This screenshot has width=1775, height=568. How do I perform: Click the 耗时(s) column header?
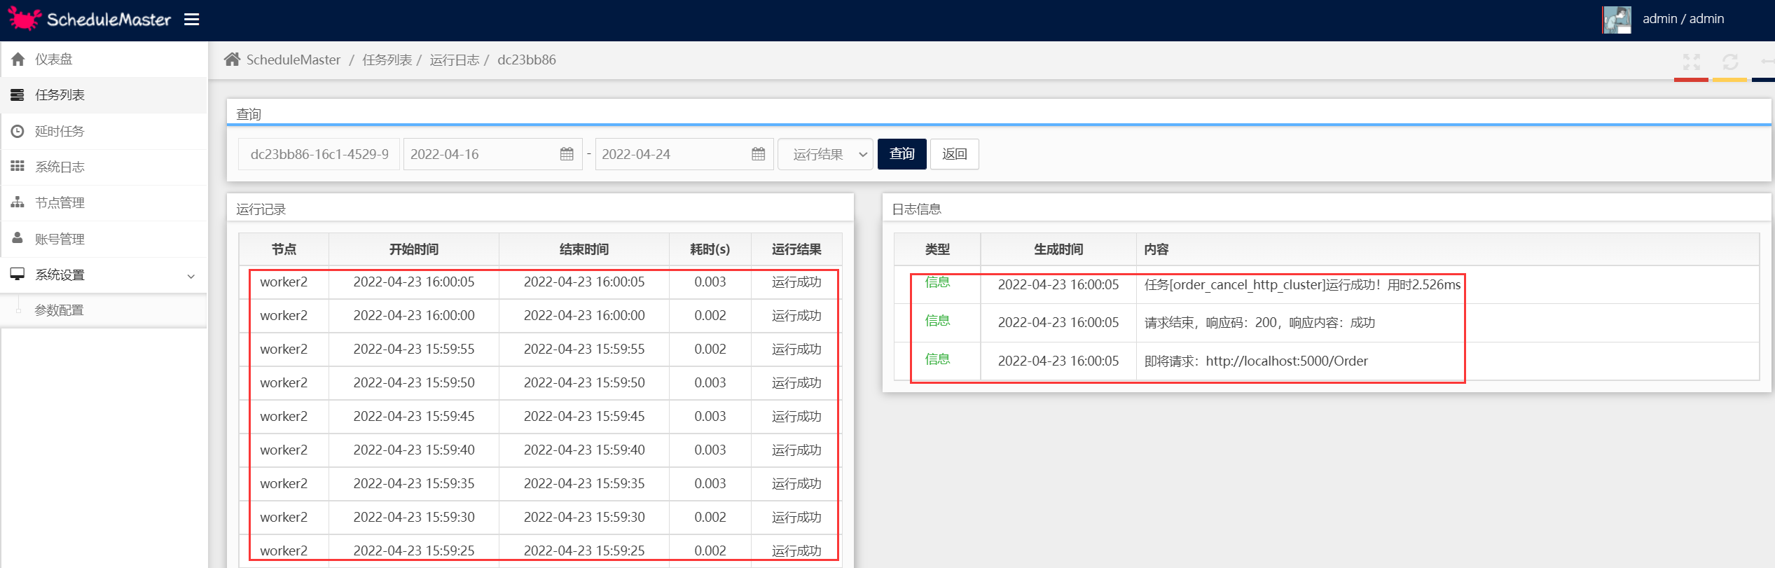(x=710, y=249)
